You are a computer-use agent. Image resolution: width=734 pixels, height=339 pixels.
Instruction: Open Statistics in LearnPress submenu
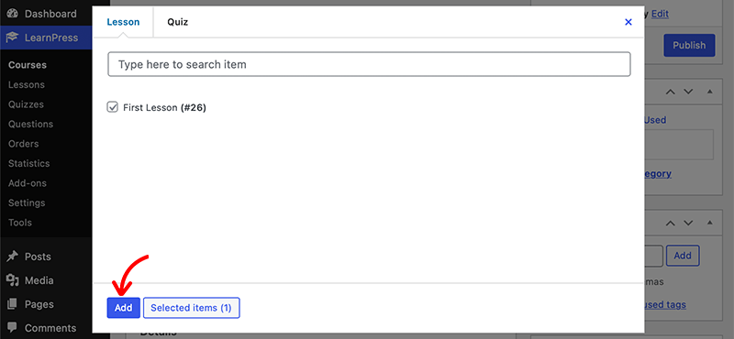pyautogui.click(x=28, y=163)
